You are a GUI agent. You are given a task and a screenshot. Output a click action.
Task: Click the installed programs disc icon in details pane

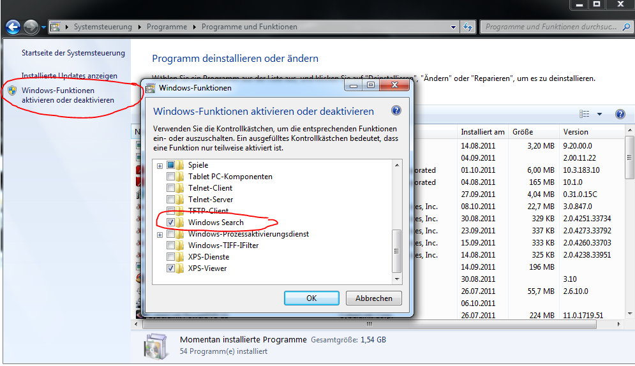(x=155, y=346)
